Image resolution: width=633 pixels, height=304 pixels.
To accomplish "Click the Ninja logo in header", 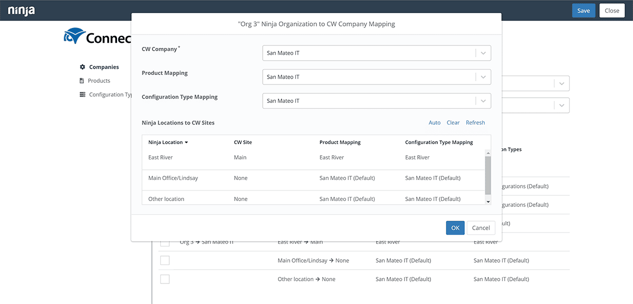I will 21,10.
